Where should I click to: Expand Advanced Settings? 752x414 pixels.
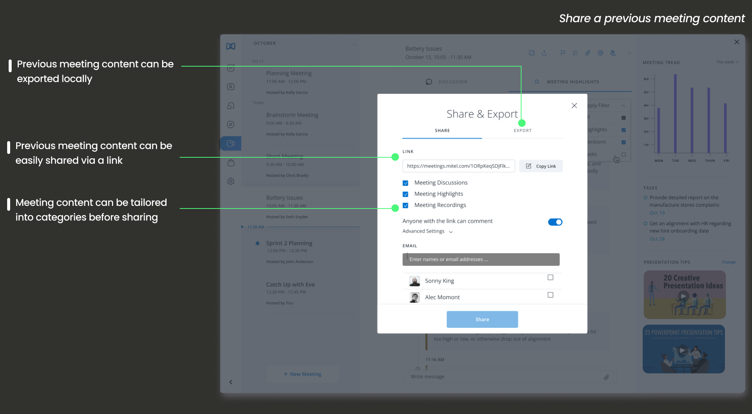tap(428, 231)
